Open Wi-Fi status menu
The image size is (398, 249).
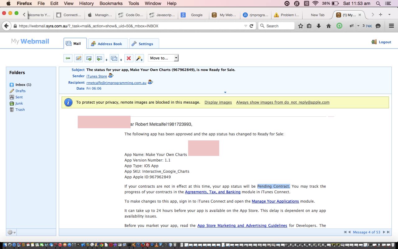click(316, 3)
